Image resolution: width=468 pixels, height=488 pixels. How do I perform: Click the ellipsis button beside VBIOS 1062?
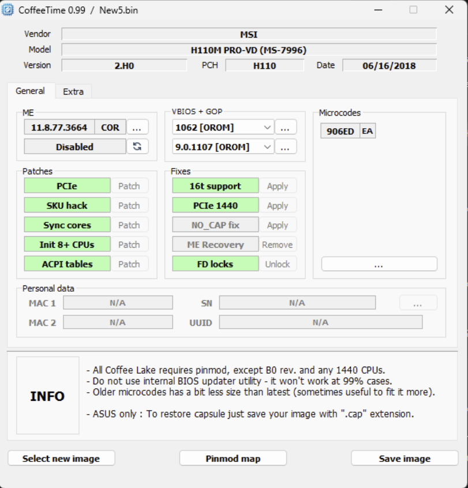coord(286,128)
